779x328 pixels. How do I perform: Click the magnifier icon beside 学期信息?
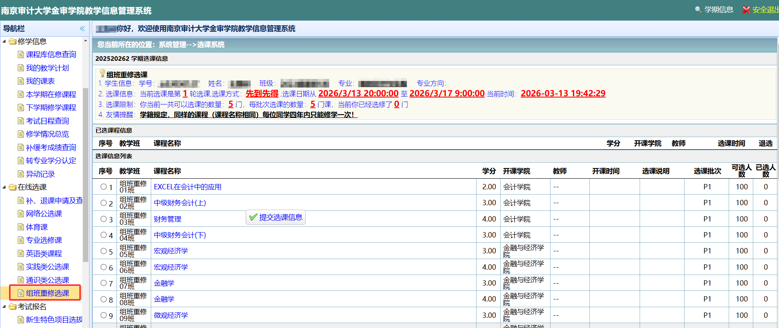coord(698,10)
